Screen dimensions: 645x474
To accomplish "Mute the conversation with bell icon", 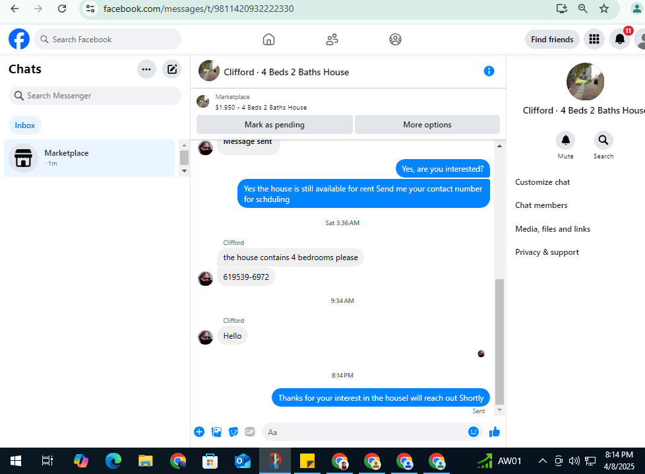I will click(566, 141).
